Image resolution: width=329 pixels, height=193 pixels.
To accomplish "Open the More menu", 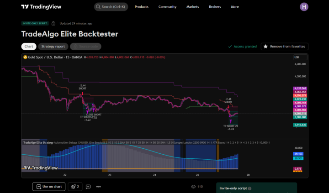I will click(x=235, y=7).
